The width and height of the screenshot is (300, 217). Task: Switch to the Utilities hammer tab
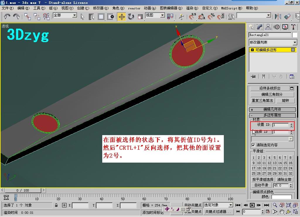point(293,27)
